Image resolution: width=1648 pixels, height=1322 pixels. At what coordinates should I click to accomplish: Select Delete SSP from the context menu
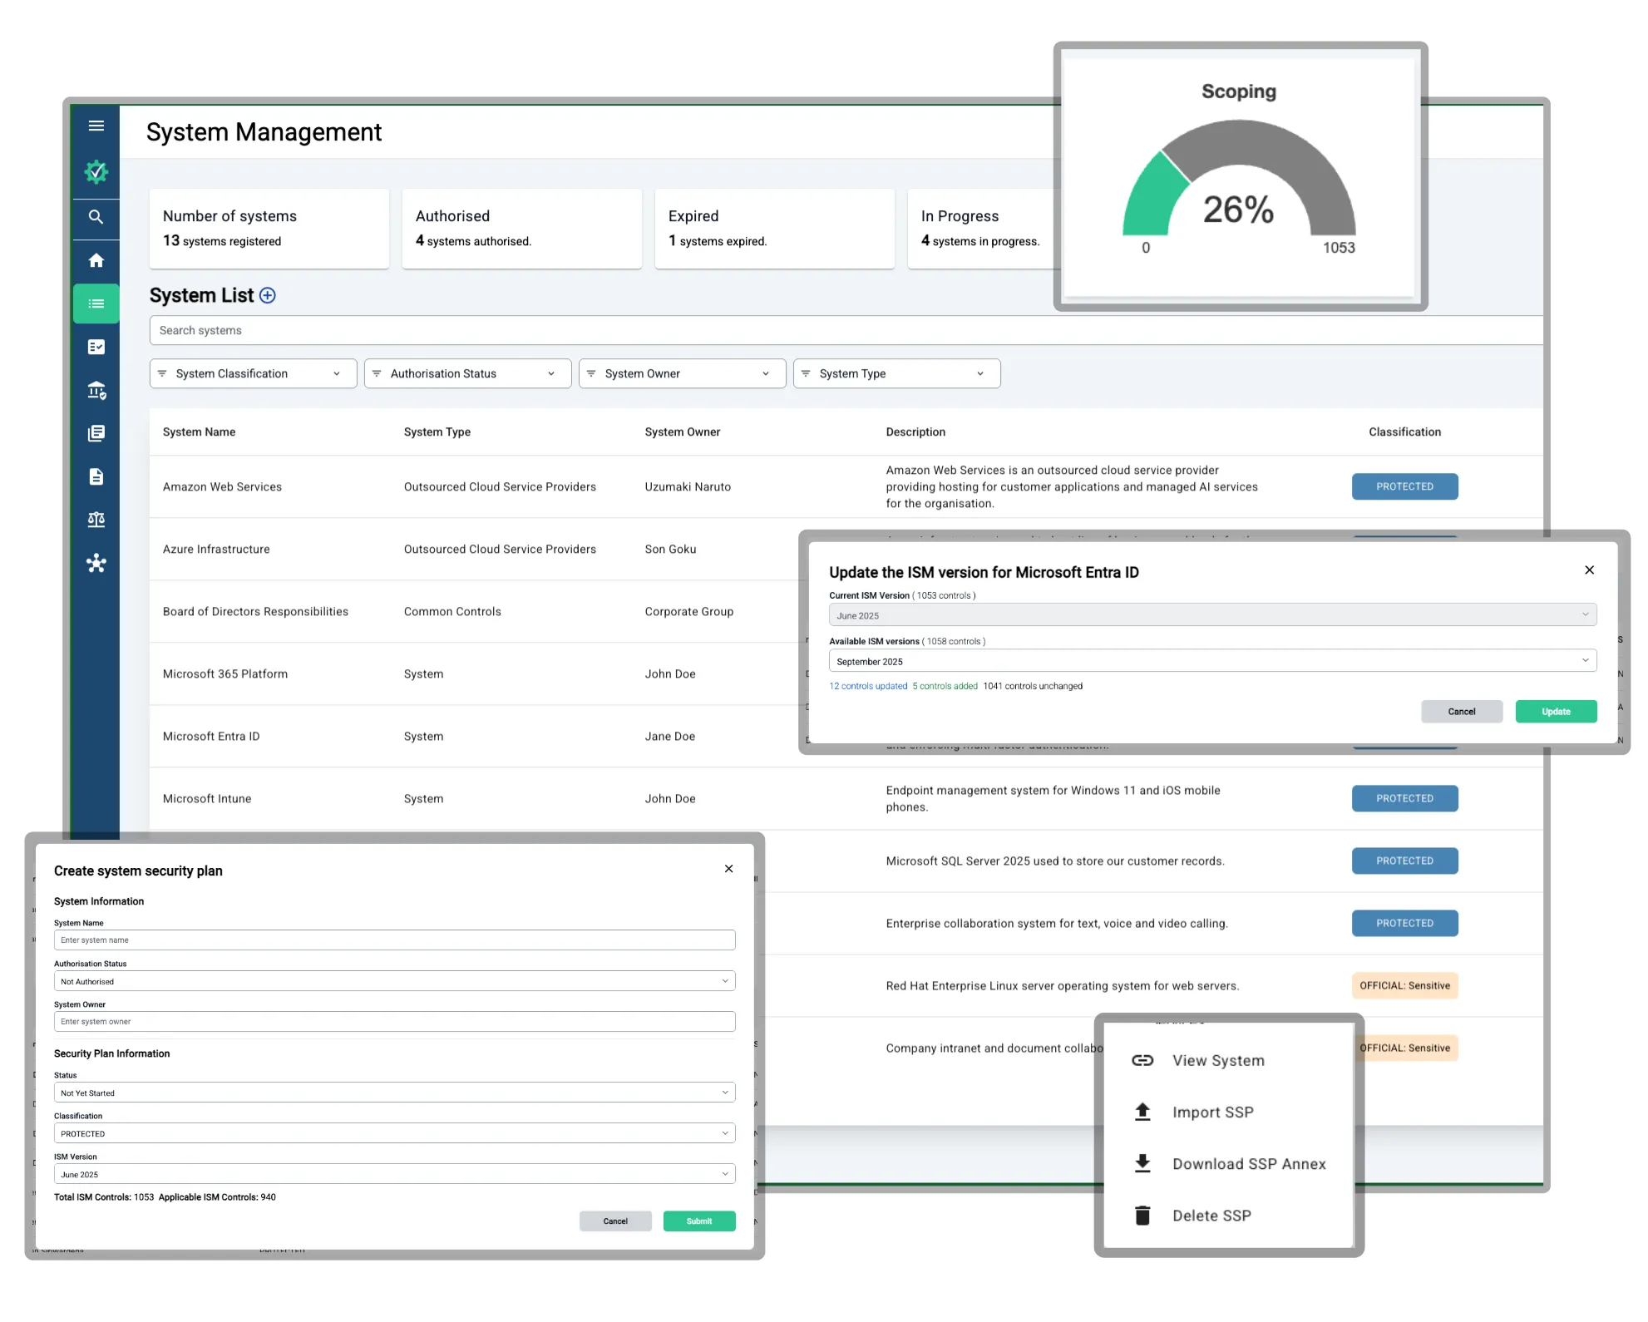1211,1216
